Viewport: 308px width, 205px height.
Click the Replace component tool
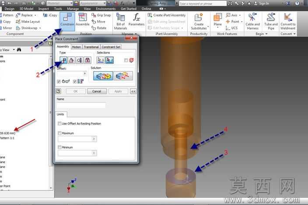pos(24,15)
